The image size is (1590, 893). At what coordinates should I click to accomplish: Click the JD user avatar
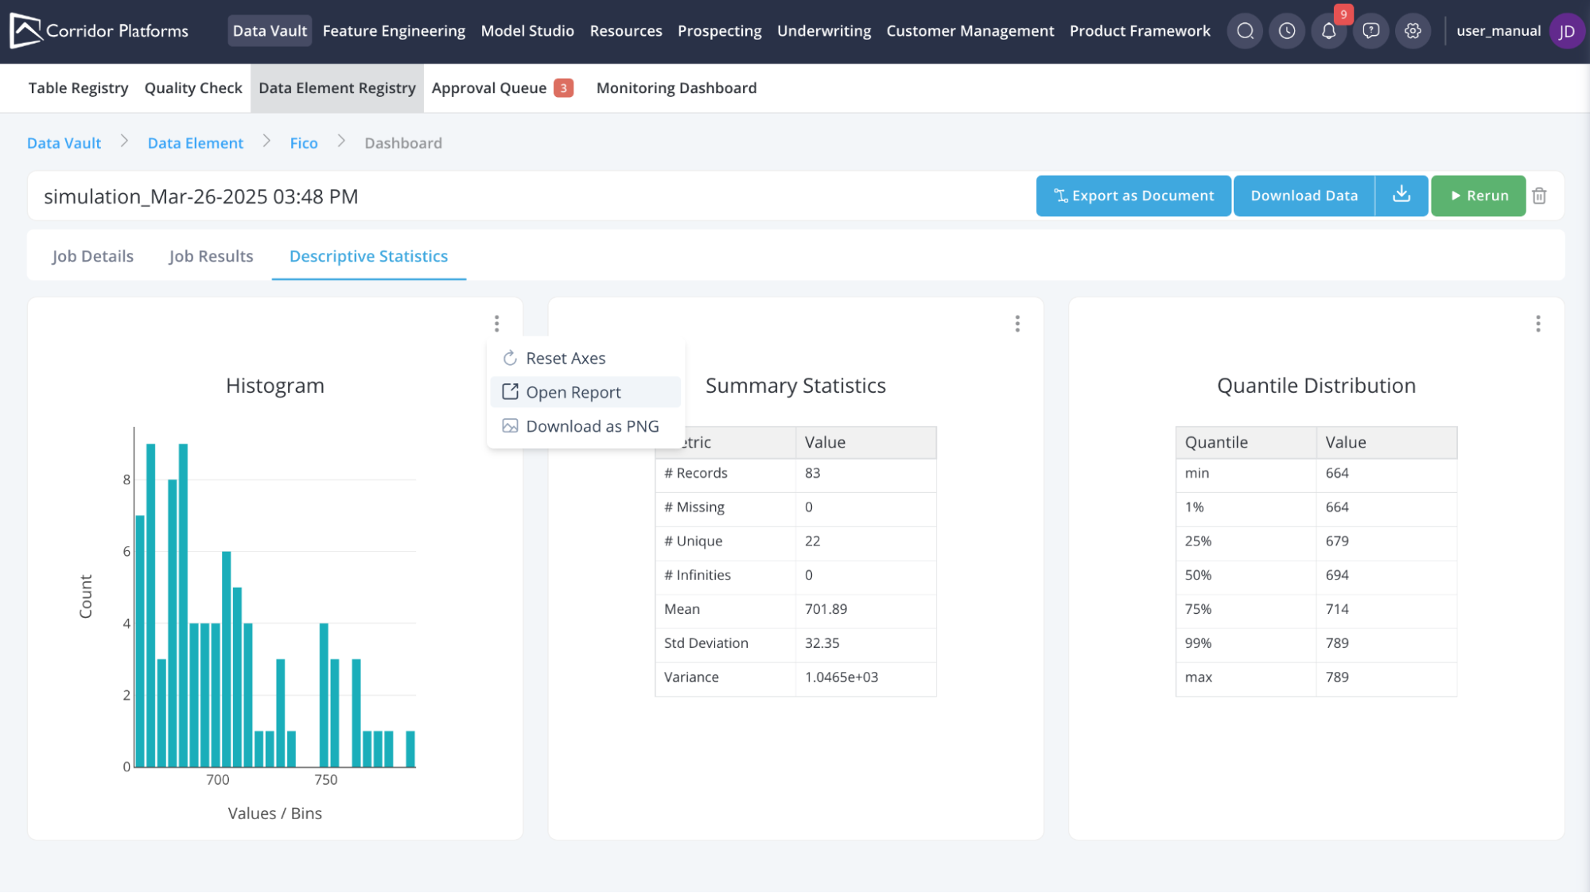(x=1566, y=31)
